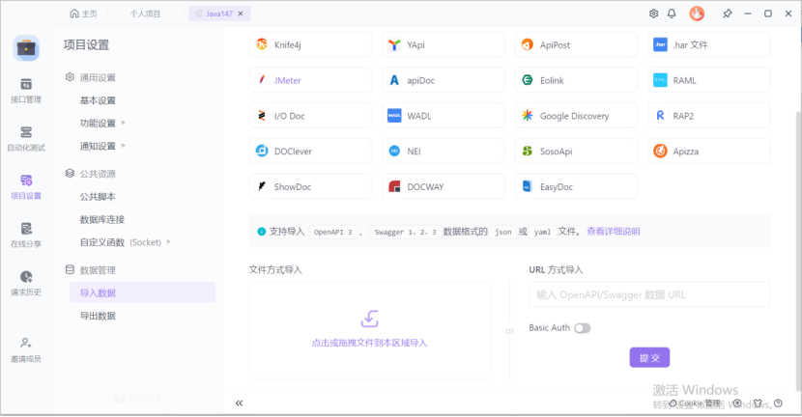
Task: Open Cookie 管理 in footer
Action: click(x=695, y=403)
